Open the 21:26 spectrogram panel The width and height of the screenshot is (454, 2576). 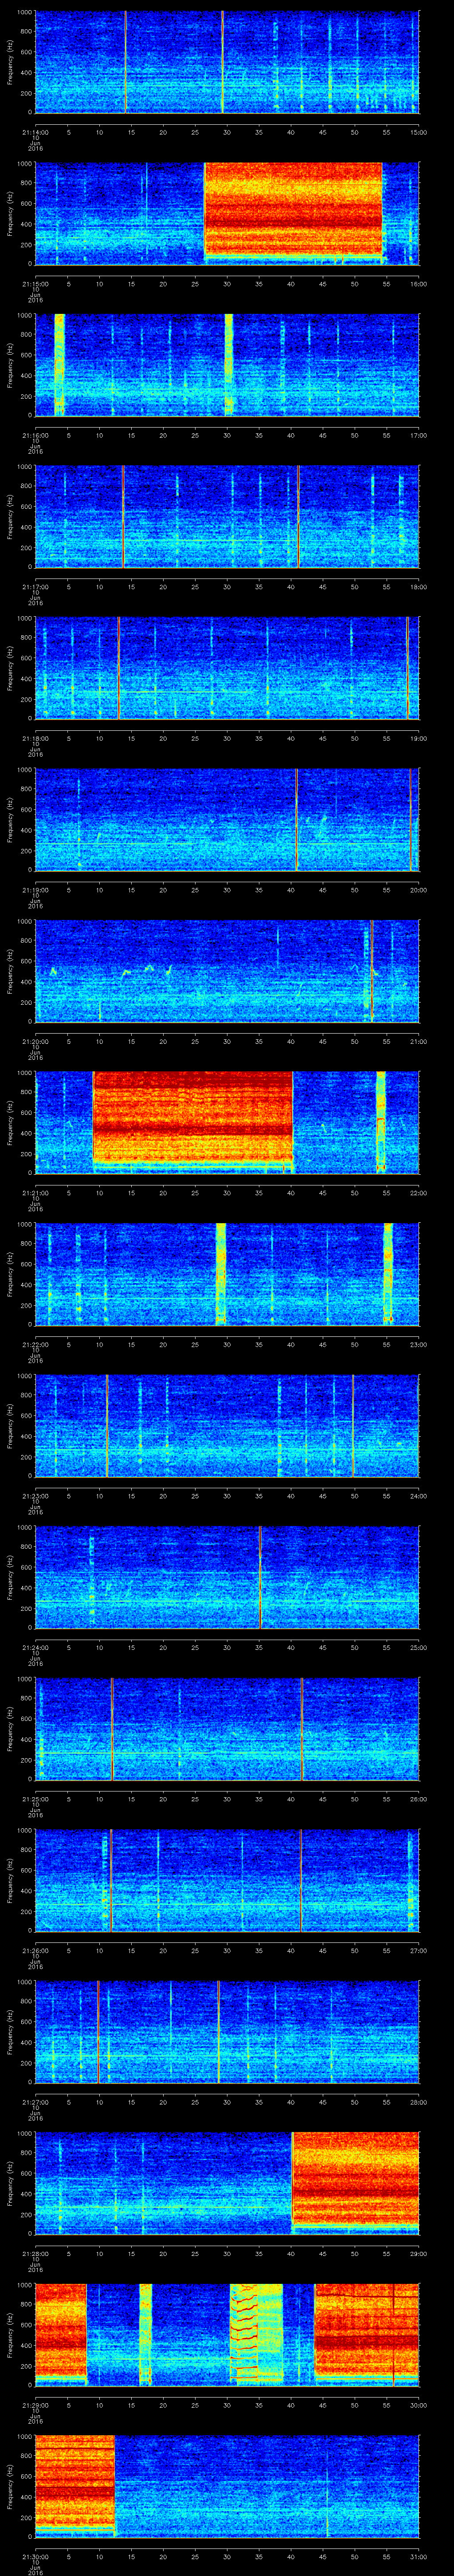pos(227,1880)
